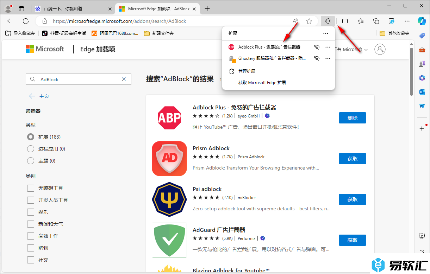Viewport: 430px width, 274px height.
Task: Open the Extensions puzzle icon in toolbar
Action: [x=328, y=21]
